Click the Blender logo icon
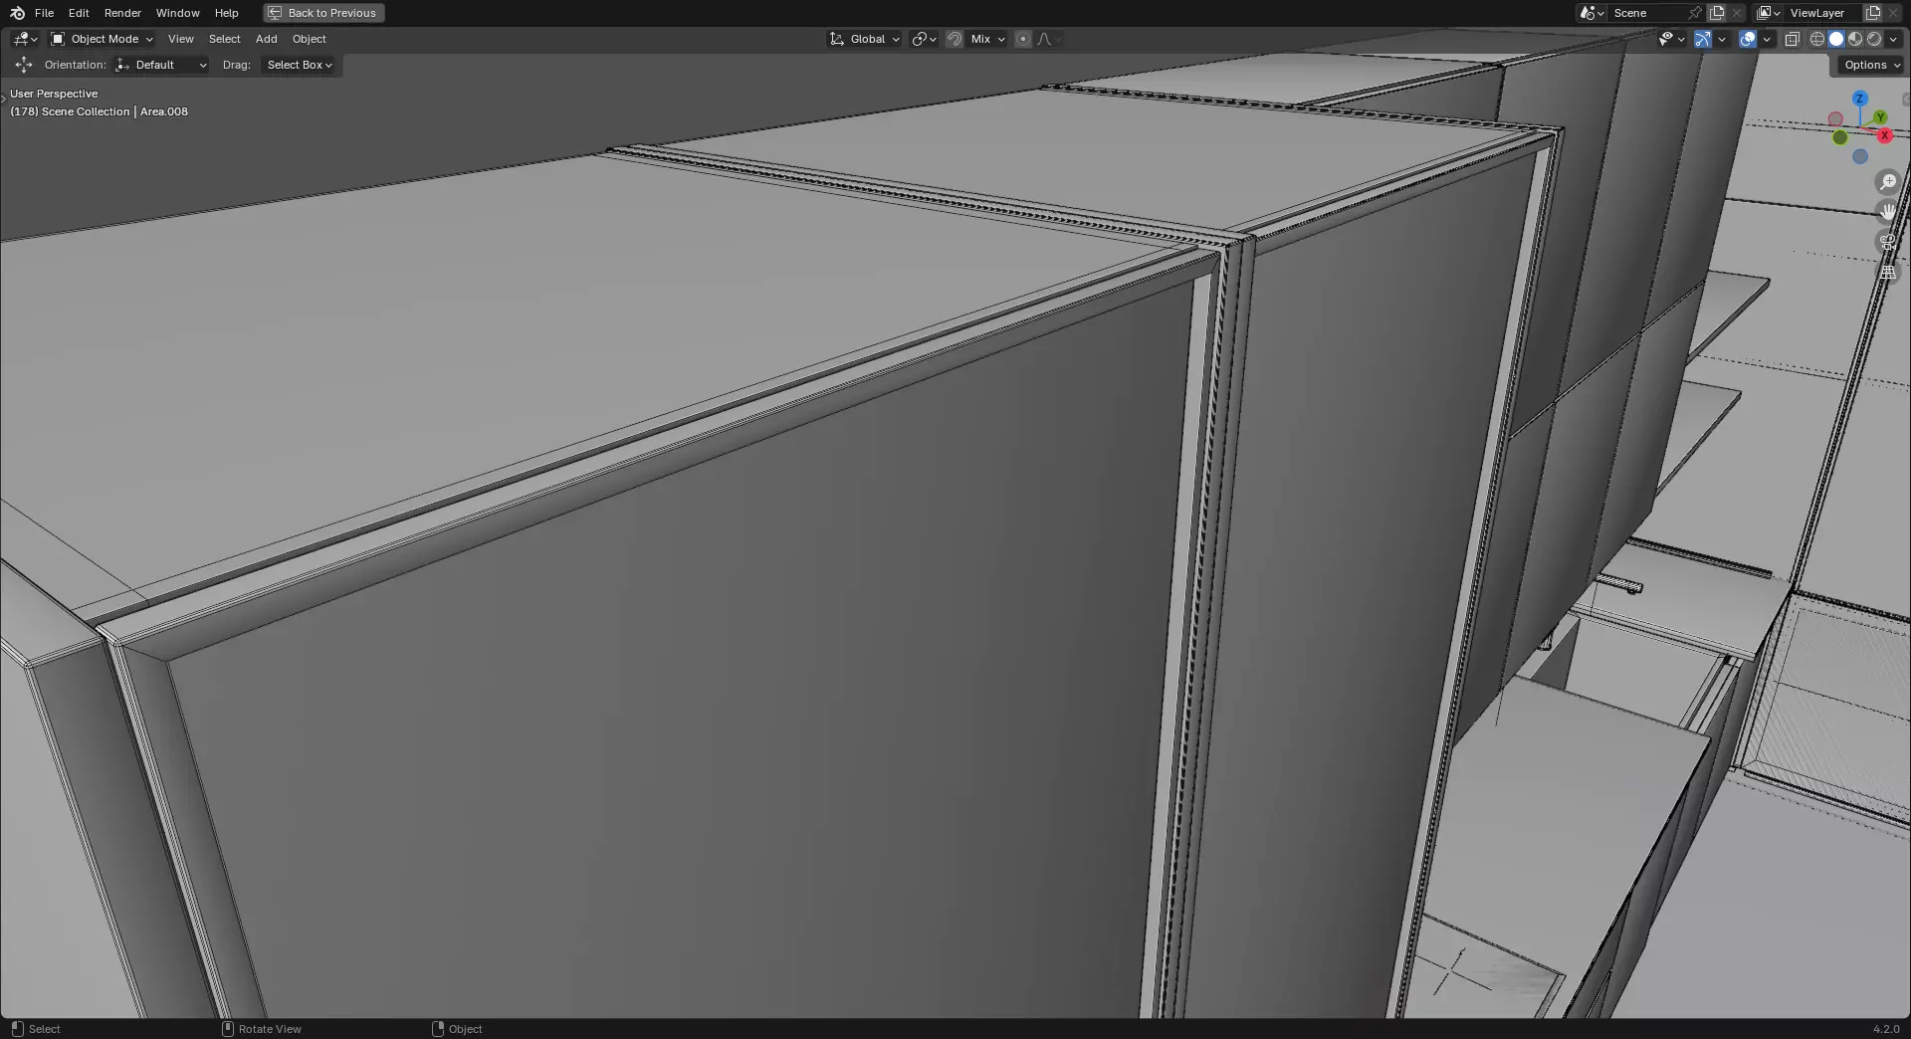Viewport: 1911px width, 1039px height. (17, 13)
